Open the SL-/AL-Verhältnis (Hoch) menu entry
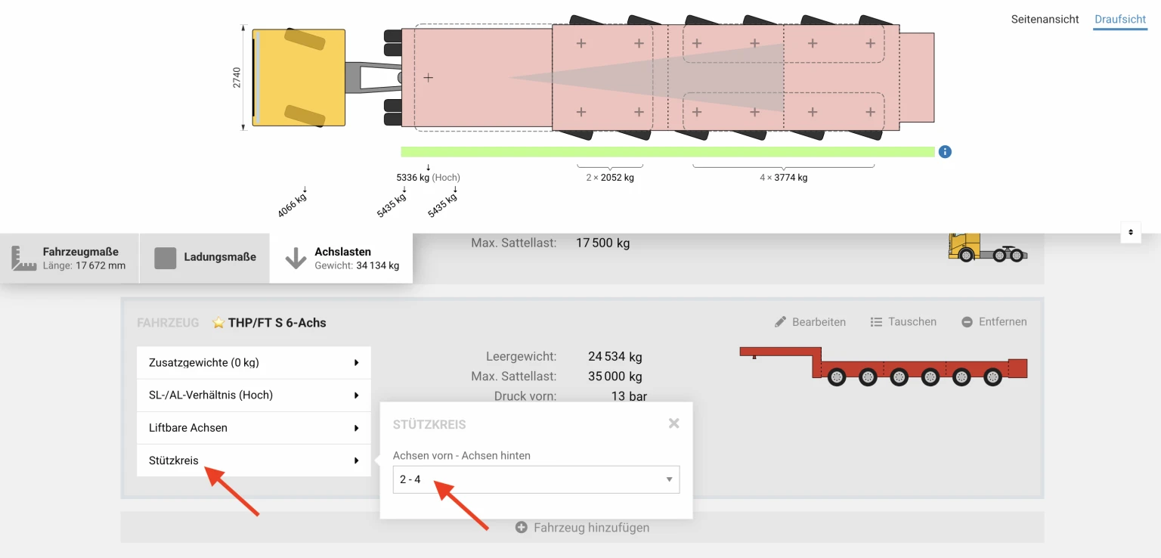Image resolution: width=1161 pixels, height=558 pixels. coord(253,395)
